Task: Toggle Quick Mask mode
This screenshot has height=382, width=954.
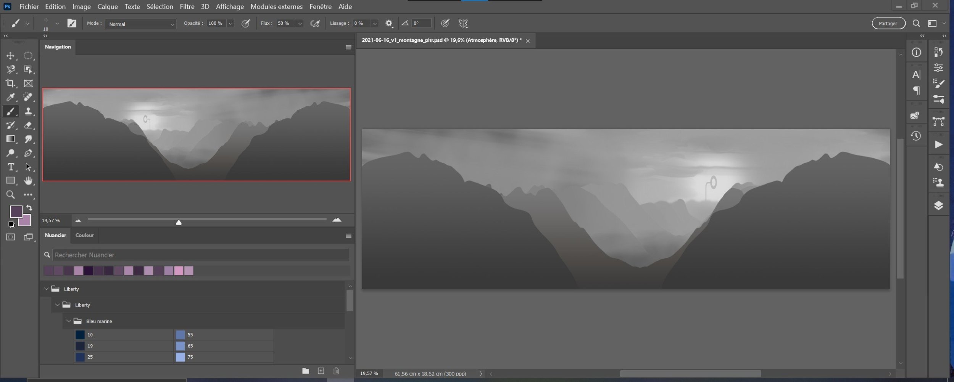Action: tap(10, 237)
